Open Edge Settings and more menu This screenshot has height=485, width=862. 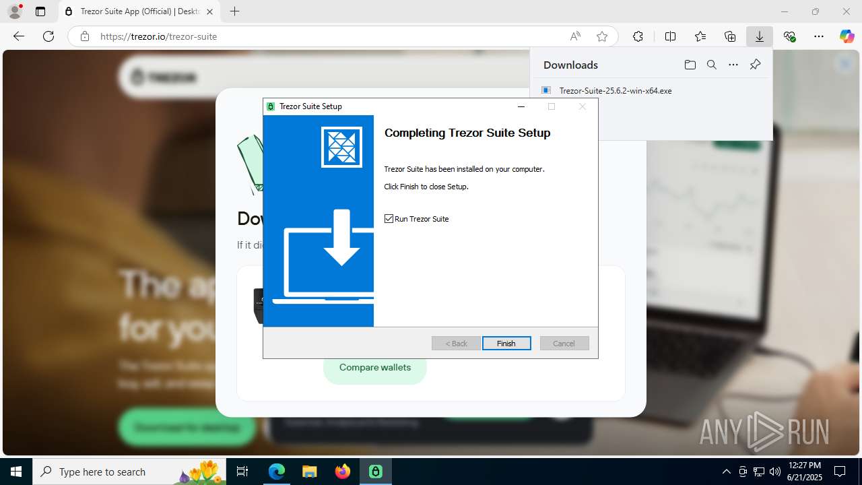(x=819, y=36)
